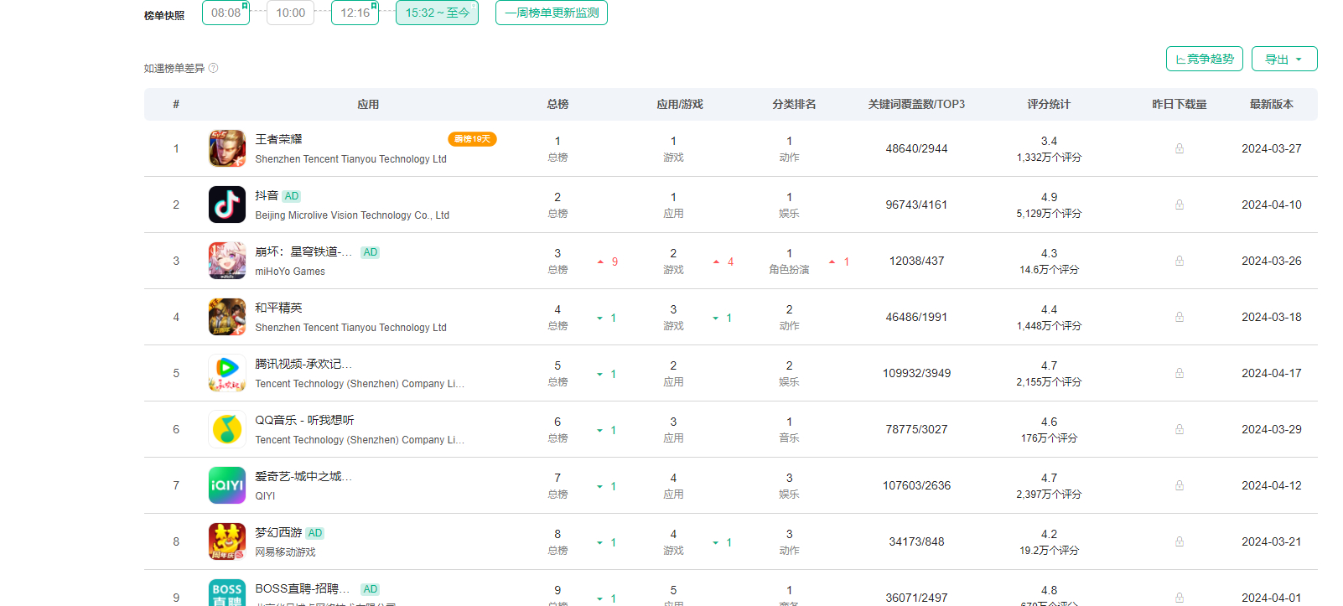
Task: Click lock icon in 腾讯视频 row
Action: (x=1180, y=373)
